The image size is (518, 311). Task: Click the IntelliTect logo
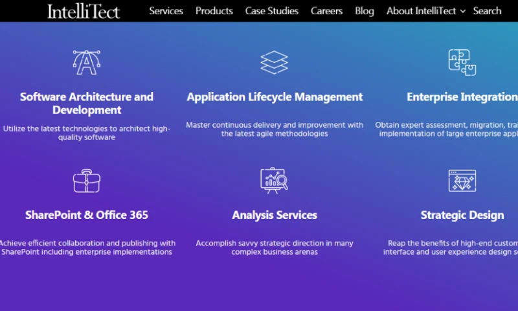(84, 11)
